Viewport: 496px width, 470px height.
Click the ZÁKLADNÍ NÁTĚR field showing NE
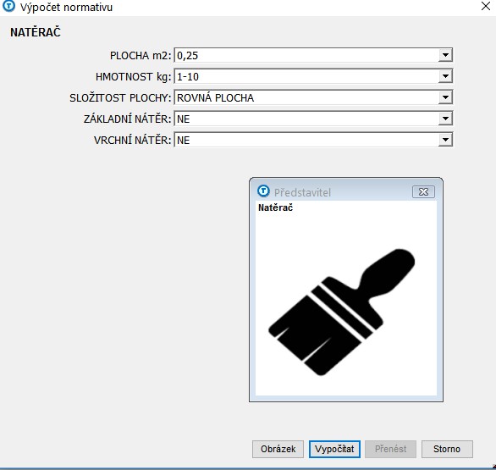[x=313, y=119]
